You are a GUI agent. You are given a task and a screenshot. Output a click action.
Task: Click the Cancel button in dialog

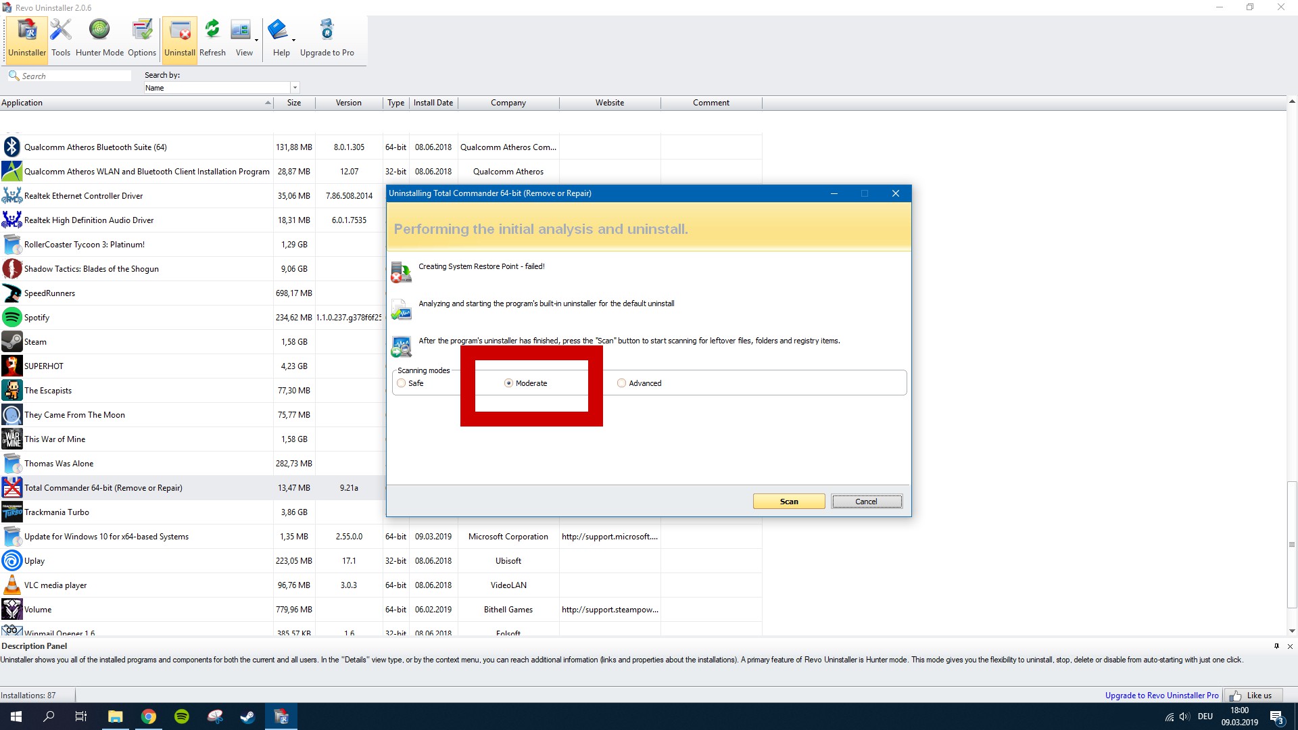point(866,502)
